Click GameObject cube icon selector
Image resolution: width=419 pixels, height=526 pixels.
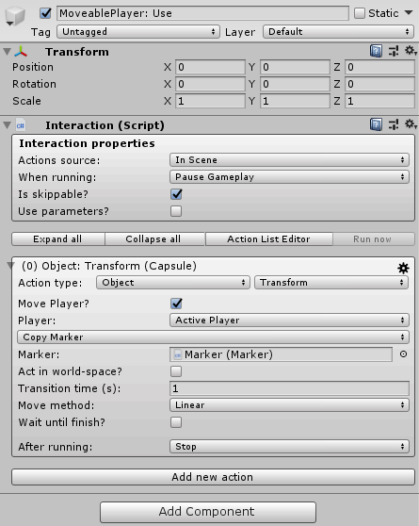click(x=15, y=16)
